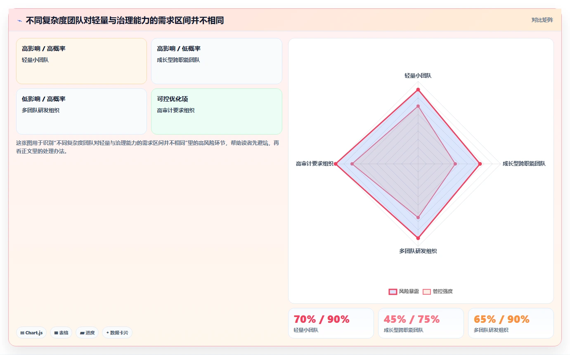The height and width of the screenshot is (355, 570).
Task: Click the 表格 tag chip
Action: [x=61, y=333]
